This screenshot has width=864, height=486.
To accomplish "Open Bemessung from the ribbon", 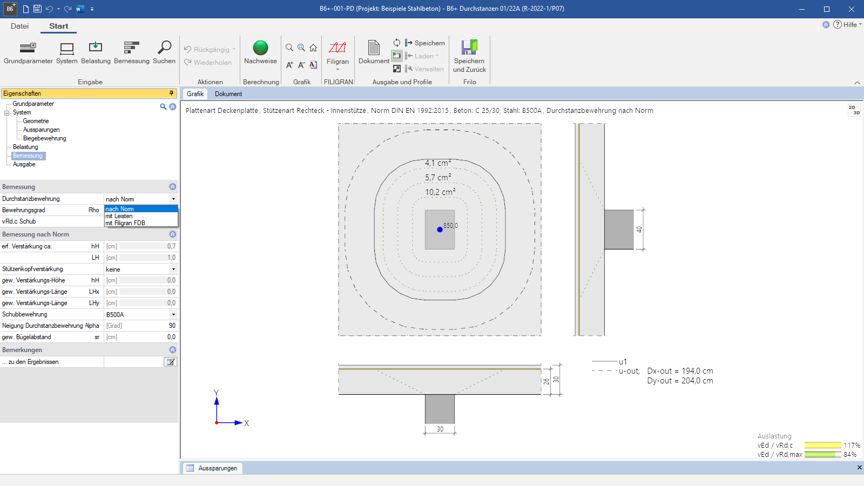I will point(132,53).
